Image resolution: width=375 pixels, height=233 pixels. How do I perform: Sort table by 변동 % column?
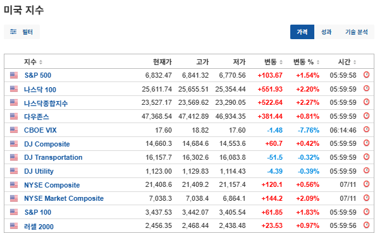coord(306,62)
